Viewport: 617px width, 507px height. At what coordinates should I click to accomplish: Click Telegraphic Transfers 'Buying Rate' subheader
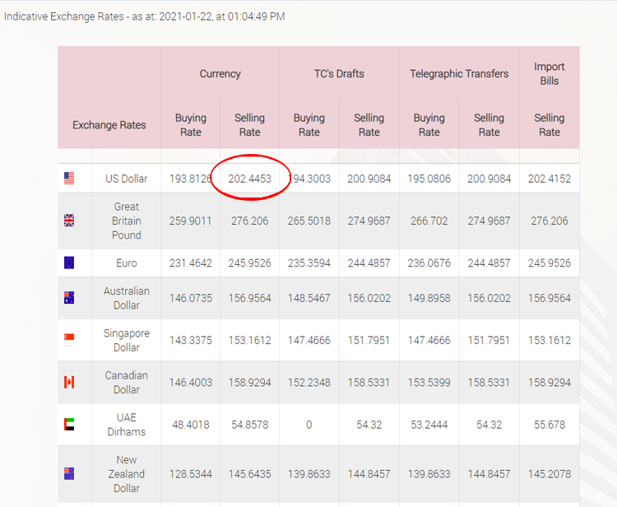tap(429, 125)
